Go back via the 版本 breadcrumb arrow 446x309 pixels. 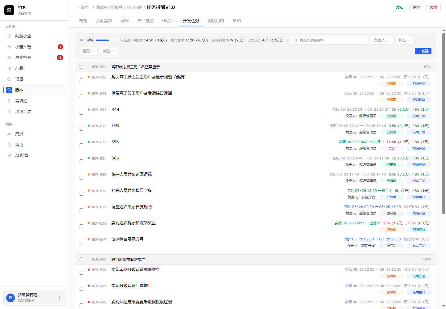pos(83,7)
